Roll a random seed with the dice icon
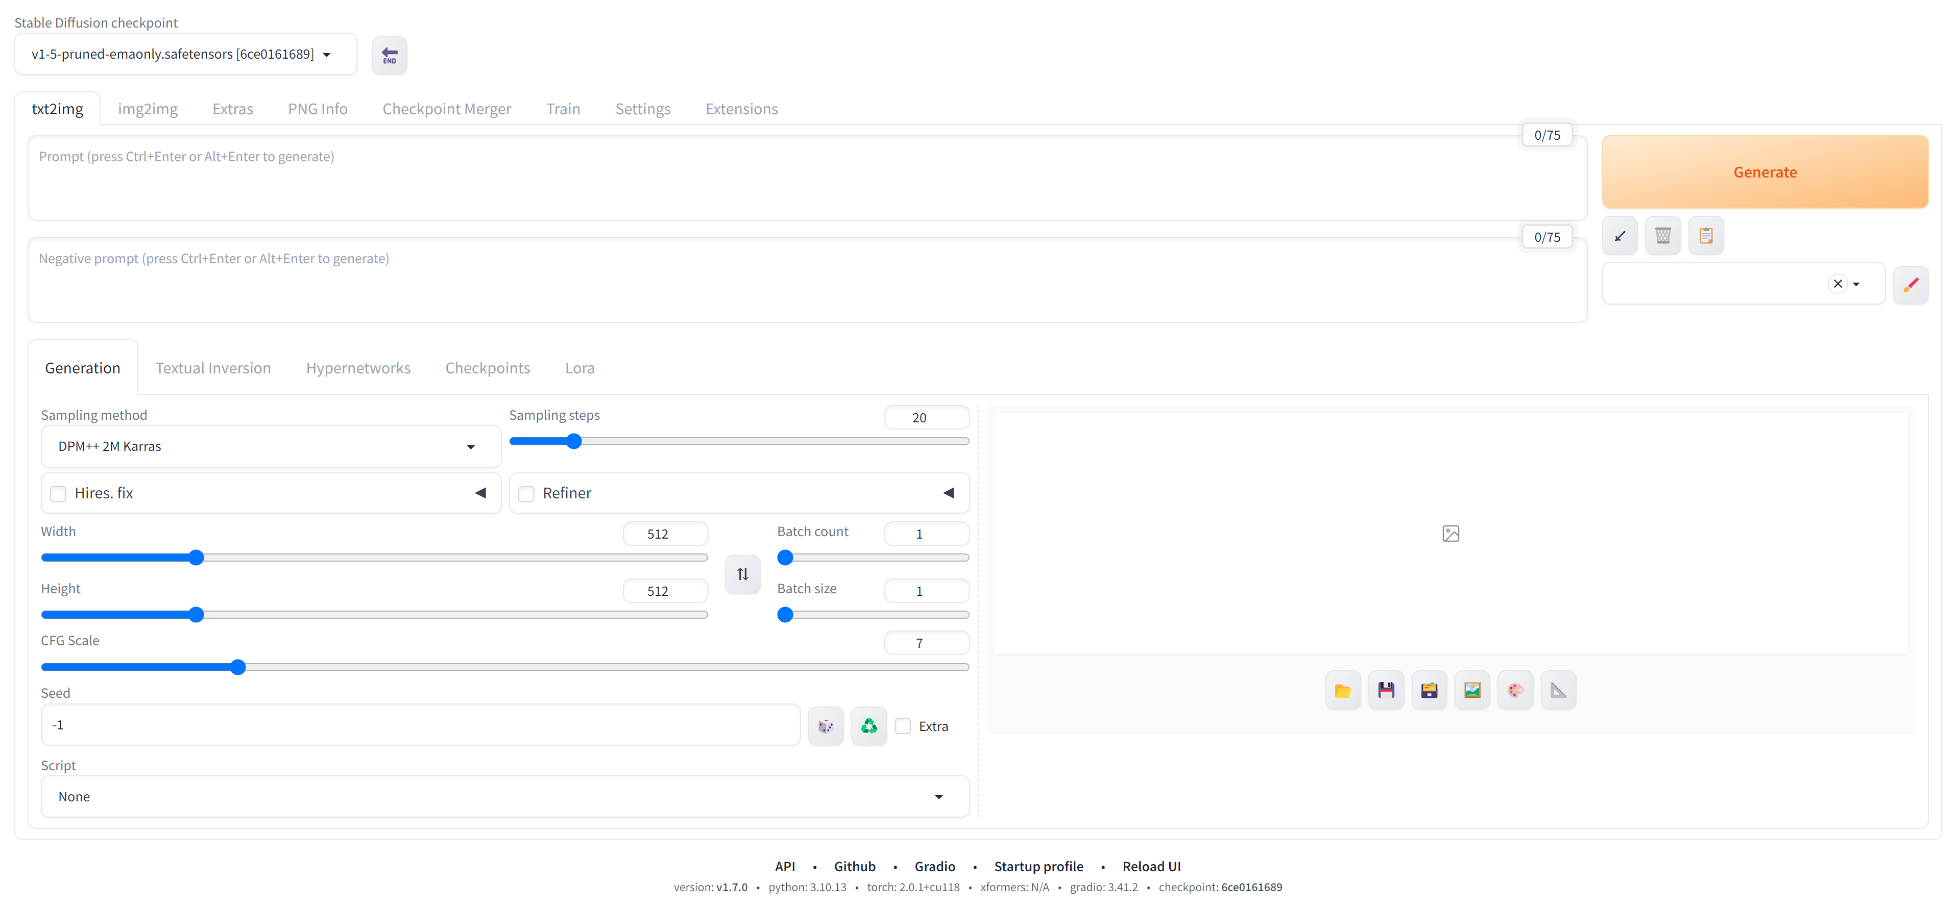 click(x=826, y=726)
